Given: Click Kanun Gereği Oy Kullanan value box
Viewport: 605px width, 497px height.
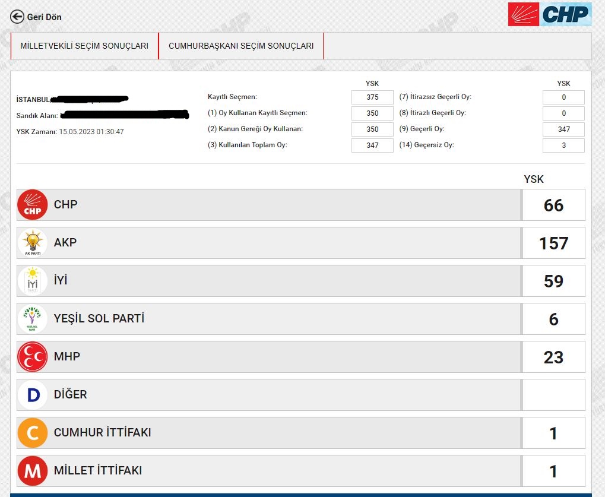Looking at the screenshot, I should pos(372,129).
